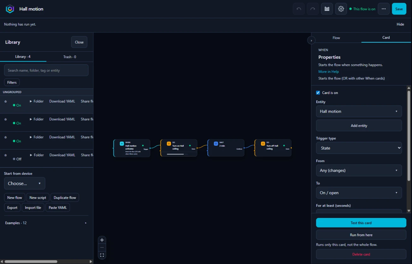Toggle green dot on Hall motion activates card

pos(143,146)
